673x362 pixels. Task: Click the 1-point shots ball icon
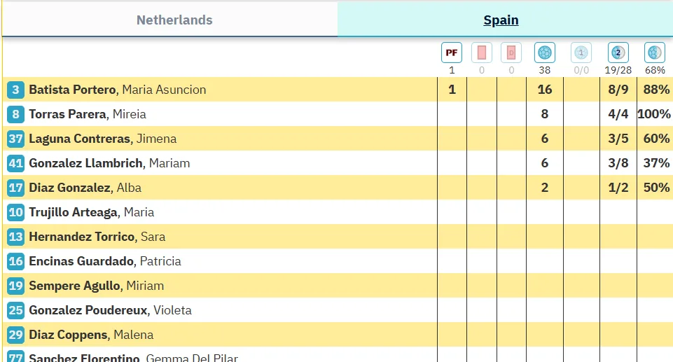point(581,53)
